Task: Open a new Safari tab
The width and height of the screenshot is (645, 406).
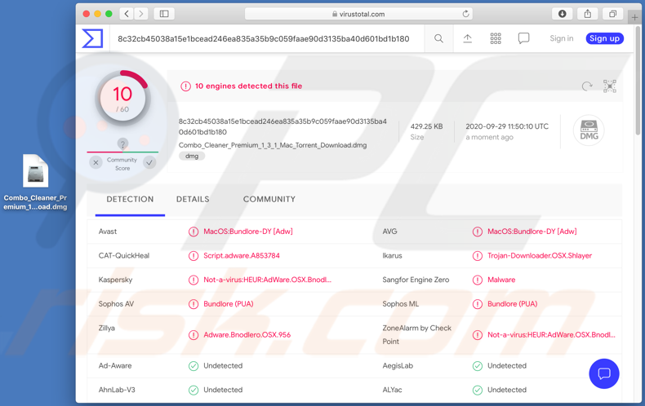Action: 634,17
